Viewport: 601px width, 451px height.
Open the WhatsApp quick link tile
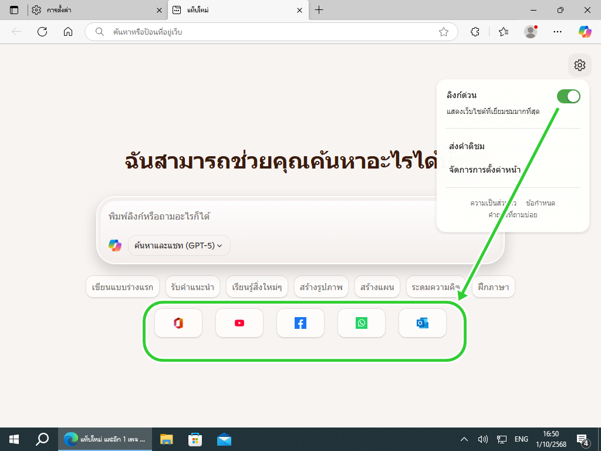362,323
